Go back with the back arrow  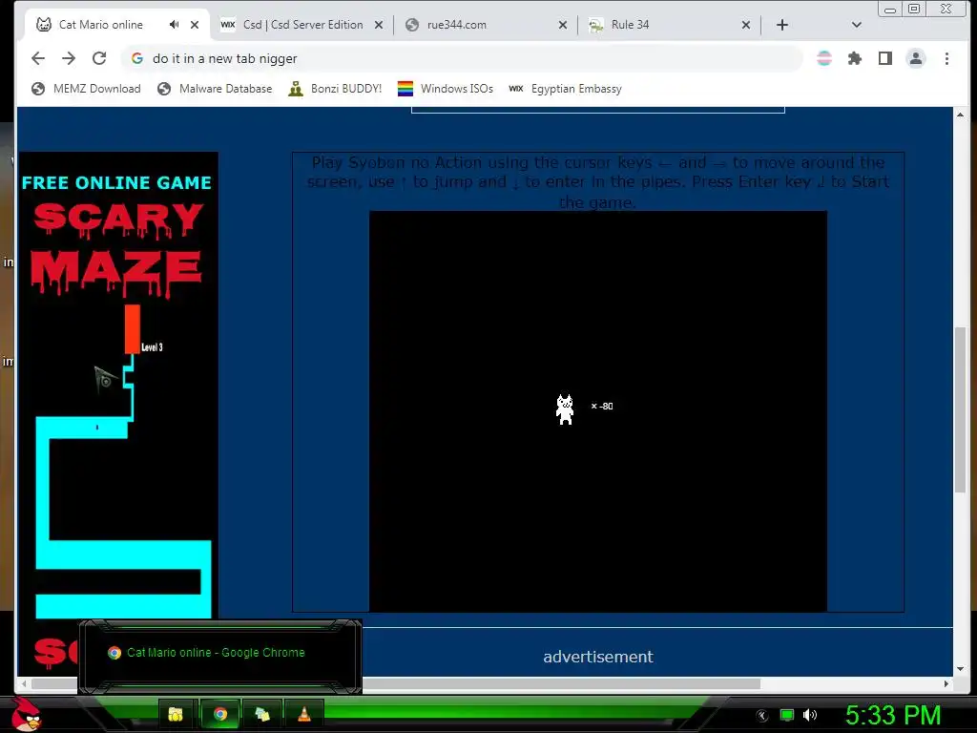pos(38,58)
